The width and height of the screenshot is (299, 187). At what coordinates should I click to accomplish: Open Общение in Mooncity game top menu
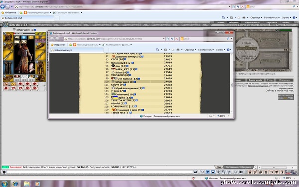click(234, 23)
